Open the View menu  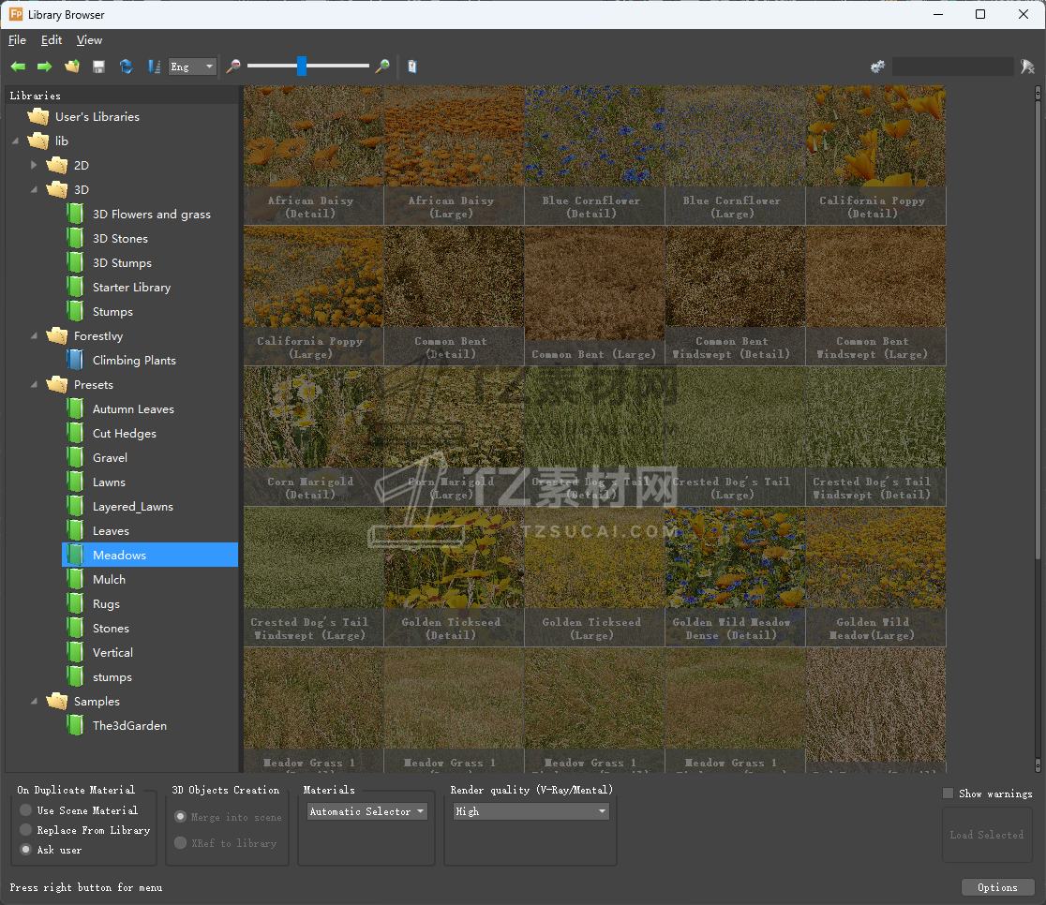pyautogui.click(x=89, y=40)
